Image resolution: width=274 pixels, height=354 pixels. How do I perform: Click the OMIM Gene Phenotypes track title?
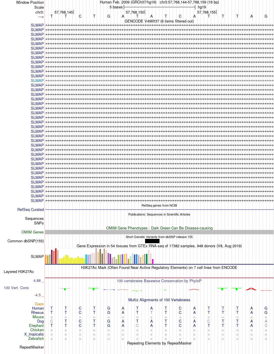(159, 228)
